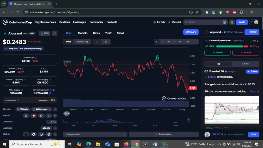Click the community sentiment bullish/bearish bar
Screen dimensions: 263x148
click(232, 46)
